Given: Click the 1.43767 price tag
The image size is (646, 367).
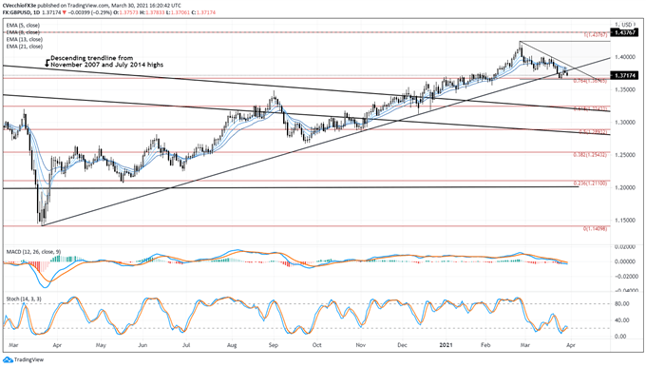Looking at the screenshot, I should tap(625, 32).
